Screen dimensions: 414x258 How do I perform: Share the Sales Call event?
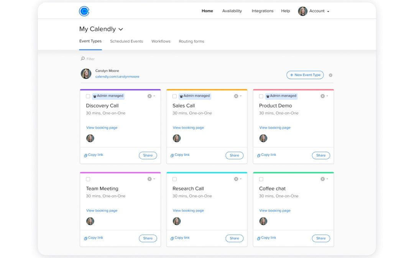pyautogui.click(x=235, y=155)
